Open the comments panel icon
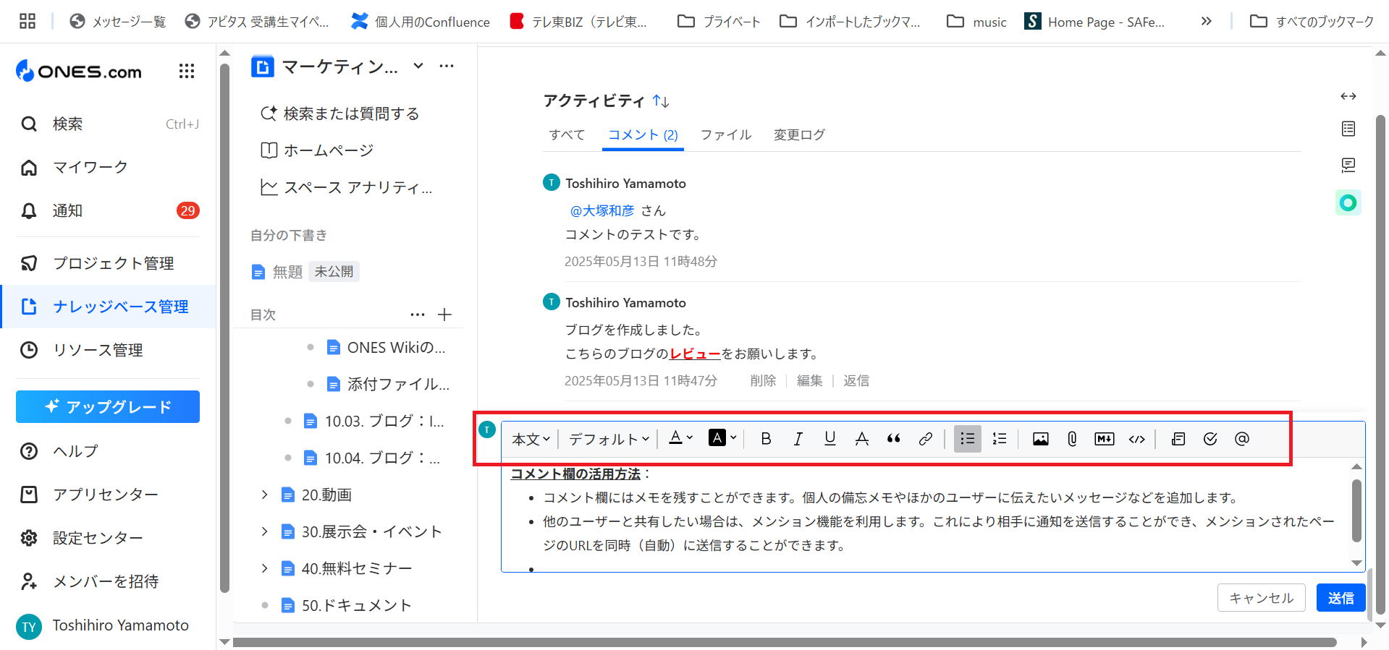The image size is (1389, 650). 1348,165
